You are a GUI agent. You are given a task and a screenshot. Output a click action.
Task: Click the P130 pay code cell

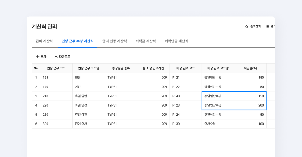186,124
